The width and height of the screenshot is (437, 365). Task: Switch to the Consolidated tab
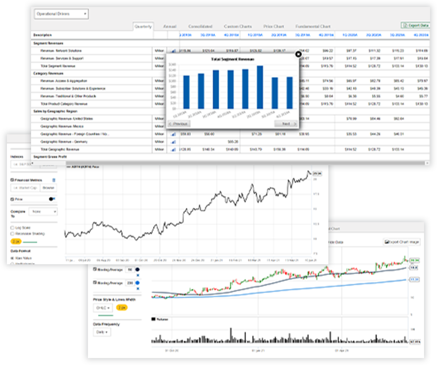(200, 26)
